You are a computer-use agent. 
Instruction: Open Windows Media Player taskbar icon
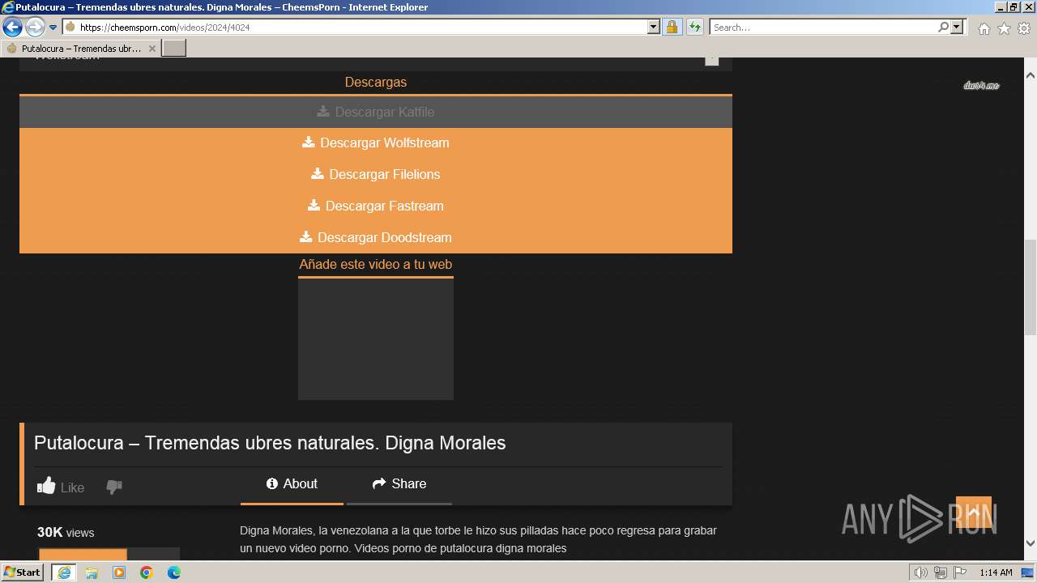click(x=119, y=572)
